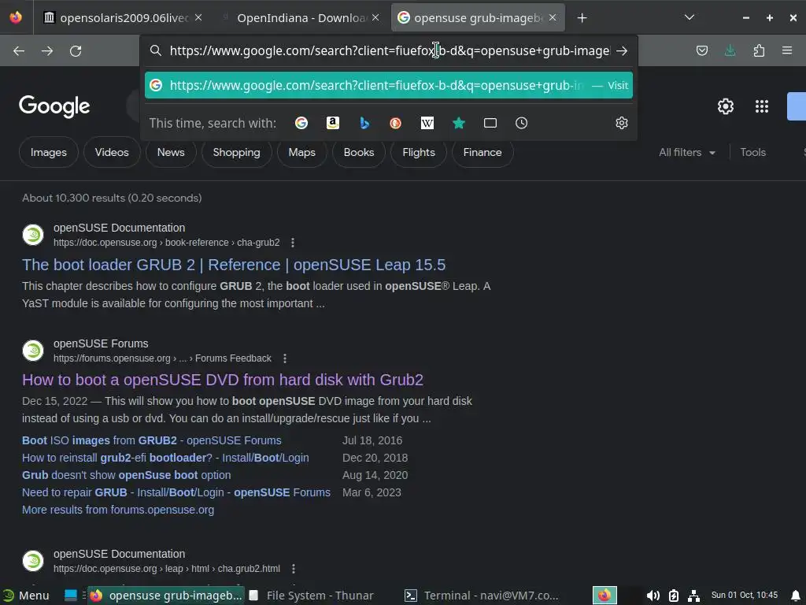This screenshot has height=605, width=806.
Task: Search this time with DuckDuckGo
Action: pyautogui.click(x=395, y=123)
